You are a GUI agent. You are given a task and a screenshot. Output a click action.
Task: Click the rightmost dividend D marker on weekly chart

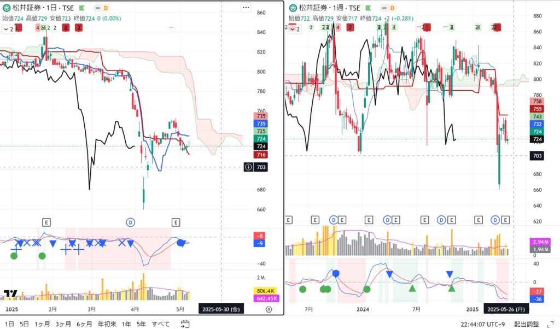[495, 220]
